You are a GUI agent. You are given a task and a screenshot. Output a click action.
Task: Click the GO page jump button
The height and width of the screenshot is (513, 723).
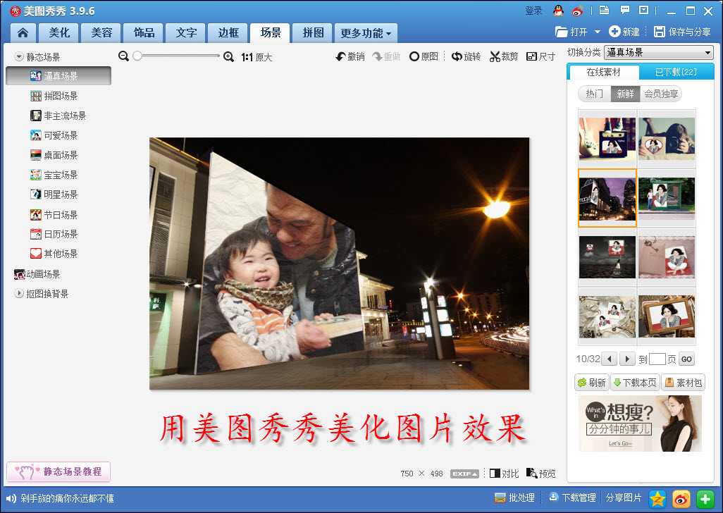click(x=686, y=359)
